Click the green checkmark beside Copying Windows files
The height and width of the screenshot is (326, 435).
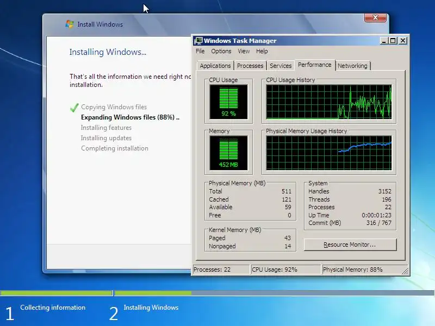click(x=74, y=108)
